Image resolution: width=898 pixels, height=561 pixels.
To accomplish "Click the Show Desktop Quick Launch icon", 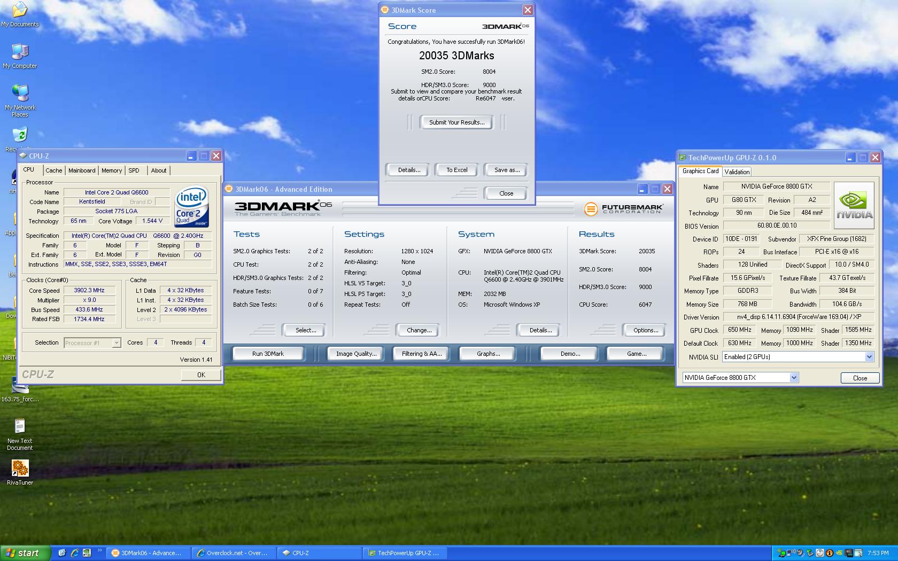I will pyautogui.click(x=62, y=553).
